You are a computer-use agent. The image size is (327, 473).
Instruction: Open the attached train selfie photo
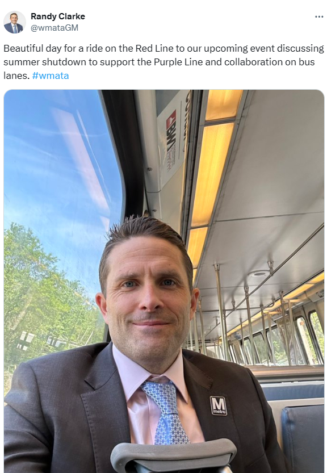tap(164, 281)
